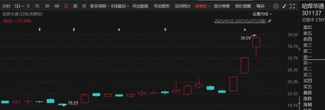This screenshot has width=325, height=110.
Task: Click the panel divider grip handle
Action: pos(299,49)
